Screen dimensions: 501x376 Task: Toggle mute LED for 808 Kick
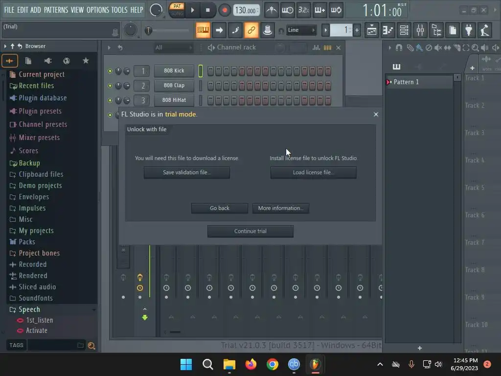tap(110, 71)
